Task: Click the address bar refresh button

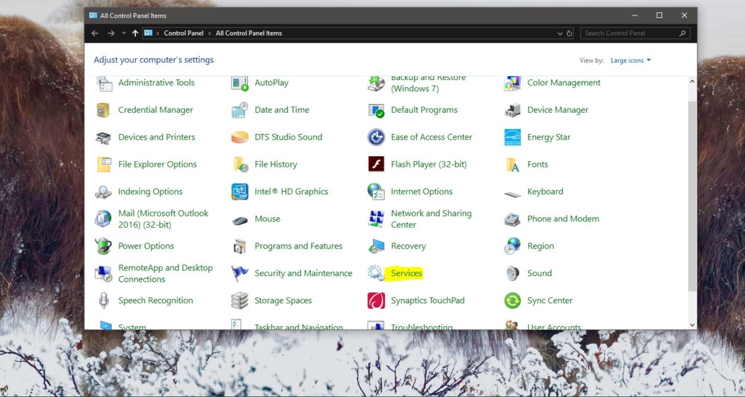Action: click(x=569, y=33)
